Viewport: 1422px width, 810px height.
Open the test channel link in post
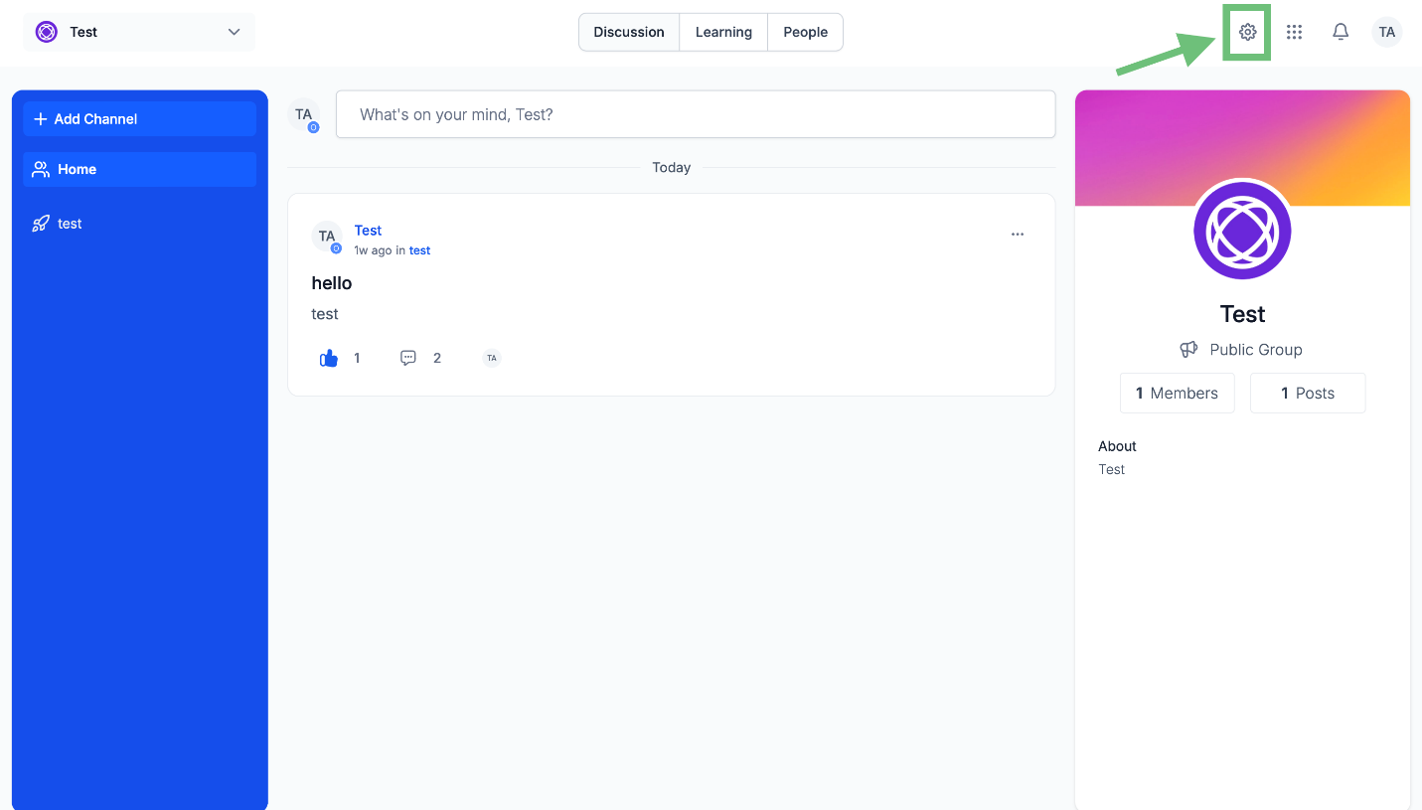coord(419,250)
